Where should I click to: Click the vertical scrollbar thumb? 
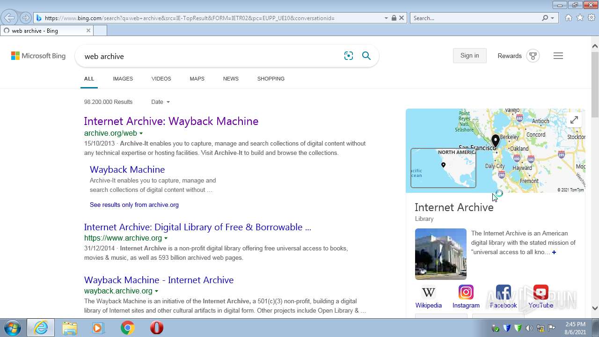click(x=595, y=84)
